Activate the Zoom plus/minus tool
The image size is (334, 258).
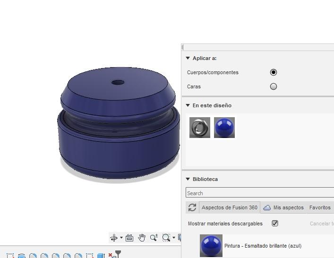pos(154,238)
